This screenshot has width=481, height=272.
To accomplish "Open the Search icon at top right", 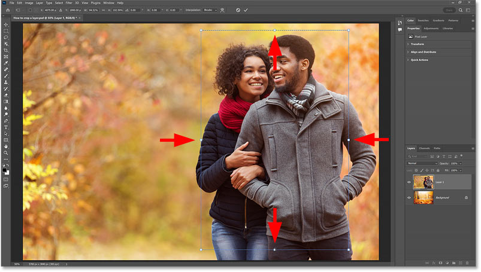I will pos(461,10).
